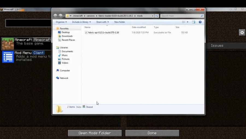
Task: Toggle the preview pane icon
Action: [x=194, y=22]
